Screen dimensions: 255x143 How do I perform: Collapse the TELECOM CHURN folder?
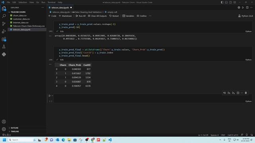tap(18, 12)
